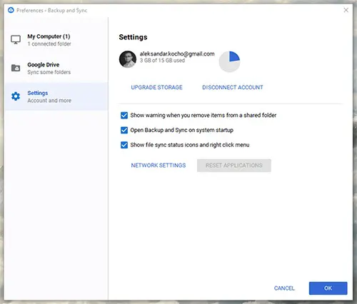Click the My Computer monitor icon
The image size is (357, 304).
coord(16,40)
